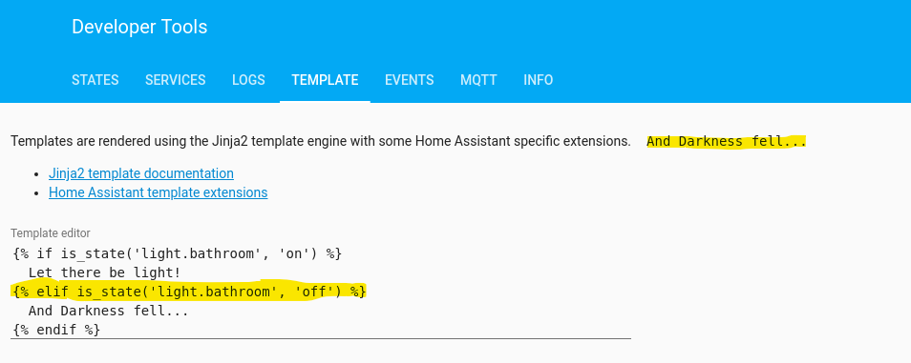Open Jinja2 template documentation link

click(141, 173)
